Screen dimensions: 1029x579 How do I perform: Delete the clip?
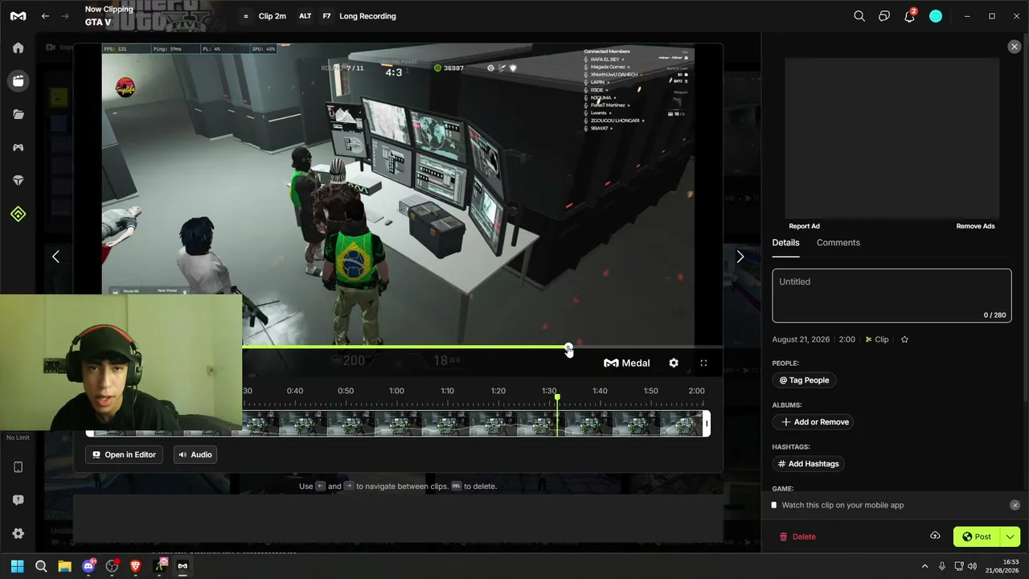click(x=797, y=536)
